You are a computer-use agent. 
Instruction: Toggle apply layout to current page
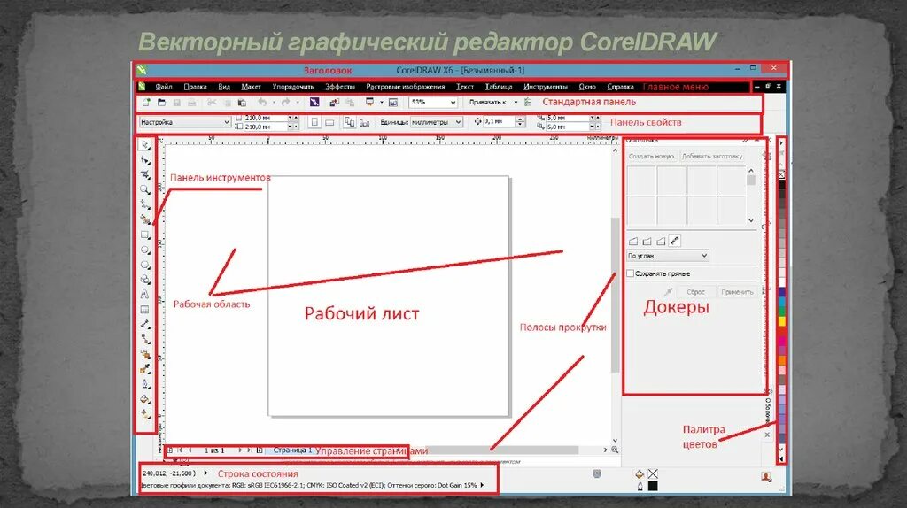point(364,122)
